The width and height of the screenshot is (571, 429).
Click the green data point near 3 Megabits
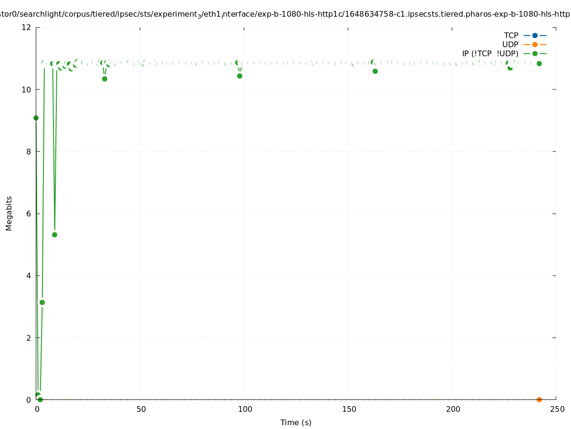click(x=42, y=302)
